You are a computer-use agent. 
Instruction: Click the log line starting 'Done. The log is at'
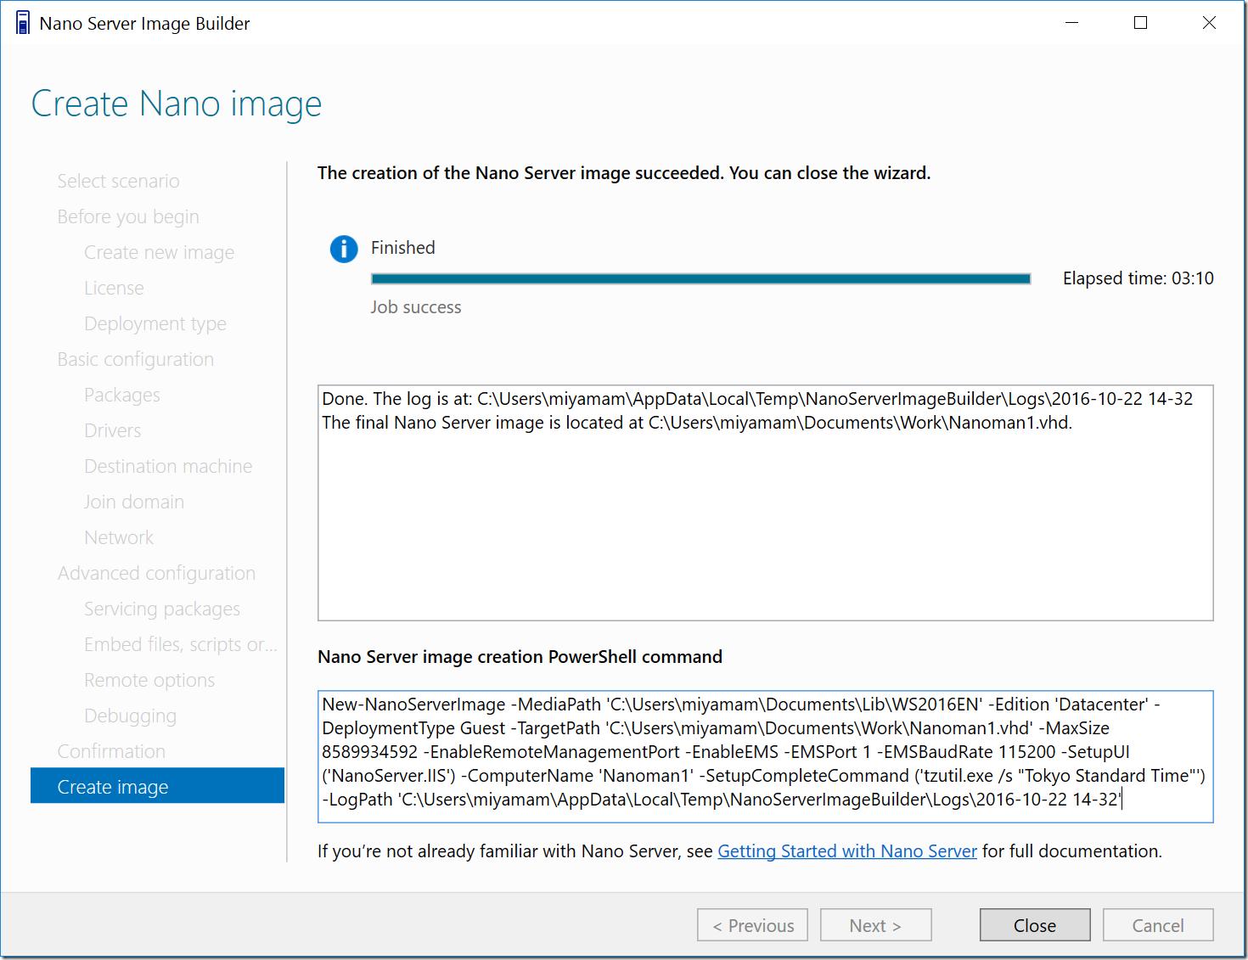coord(757,399)
